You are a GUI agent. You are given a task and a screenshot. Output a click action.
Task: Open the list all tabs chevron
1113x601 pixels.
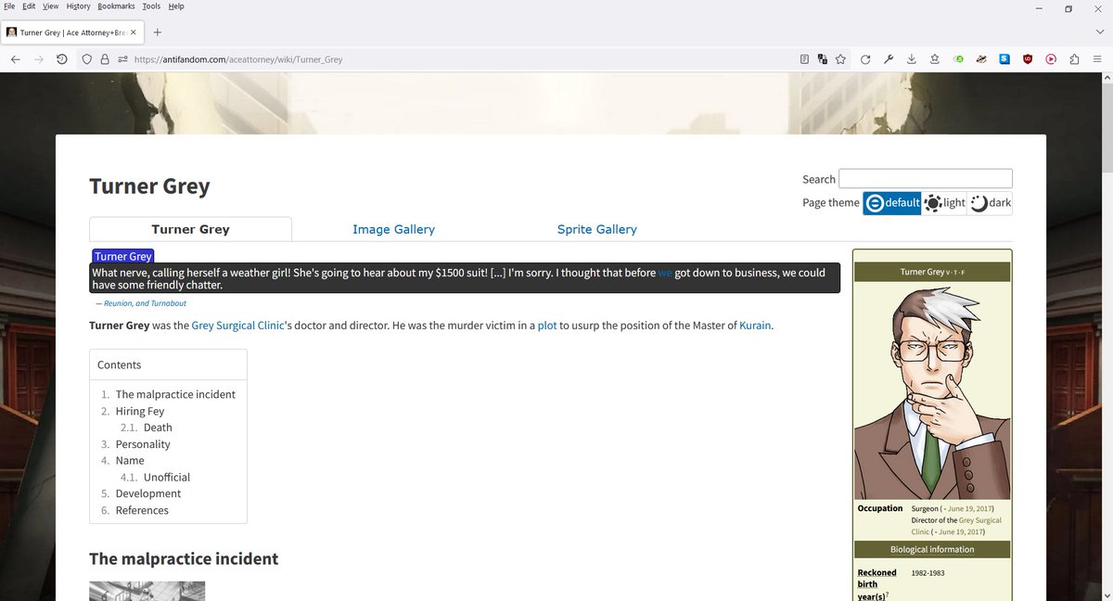[1099, 32]
